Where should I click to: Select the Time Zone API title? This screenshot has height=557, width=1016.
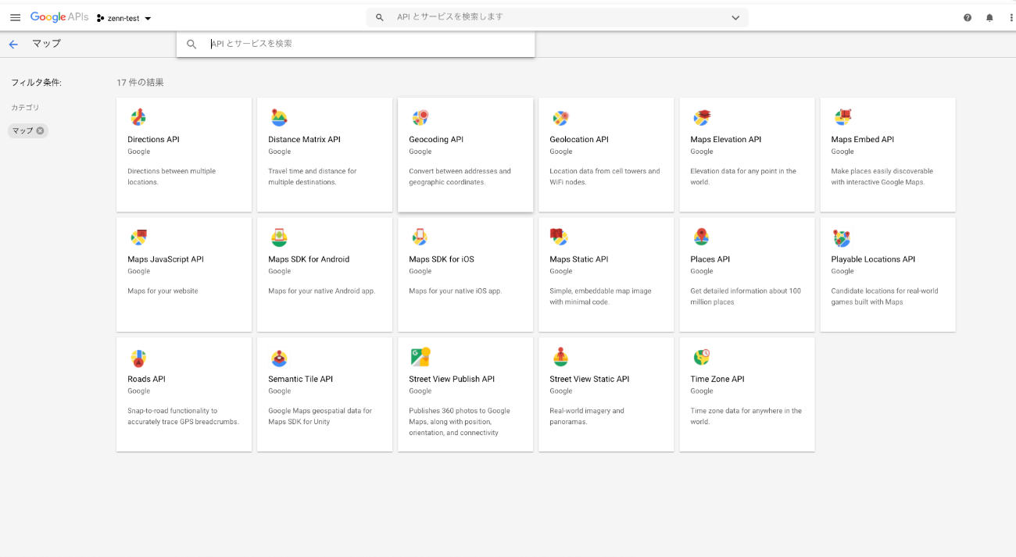pyautogui.click(x=717, y=379)
